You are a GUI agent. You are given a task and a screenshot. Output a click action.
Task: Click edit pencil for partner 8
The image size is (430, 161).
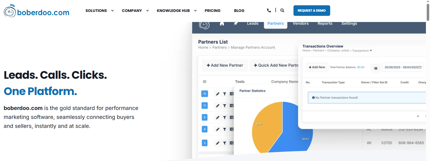[x=218, y=130]
